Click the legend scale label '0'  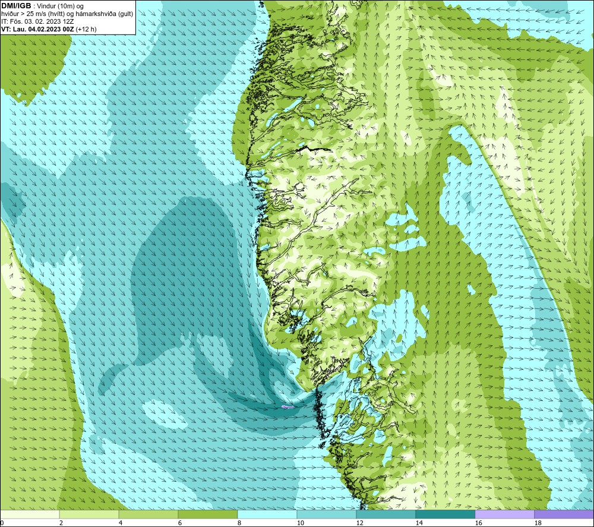[x=2, y=523]
